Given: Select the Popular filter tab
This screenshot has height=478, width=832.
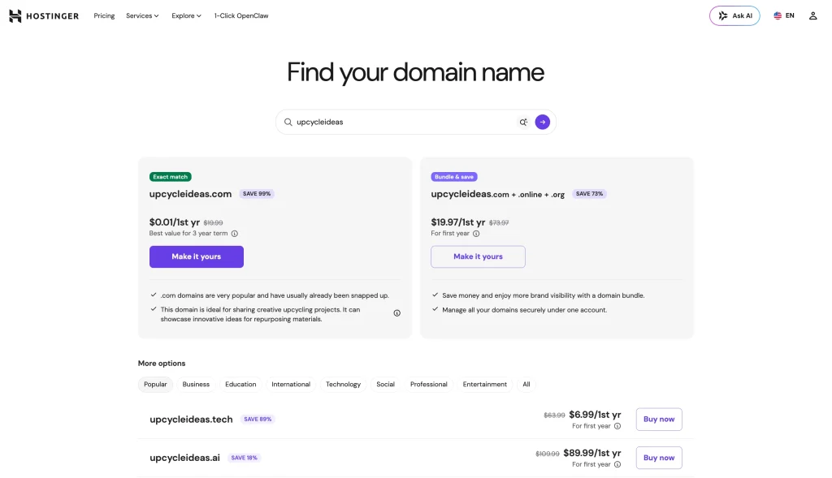Looking at the screenshot, I should point(155,384).
